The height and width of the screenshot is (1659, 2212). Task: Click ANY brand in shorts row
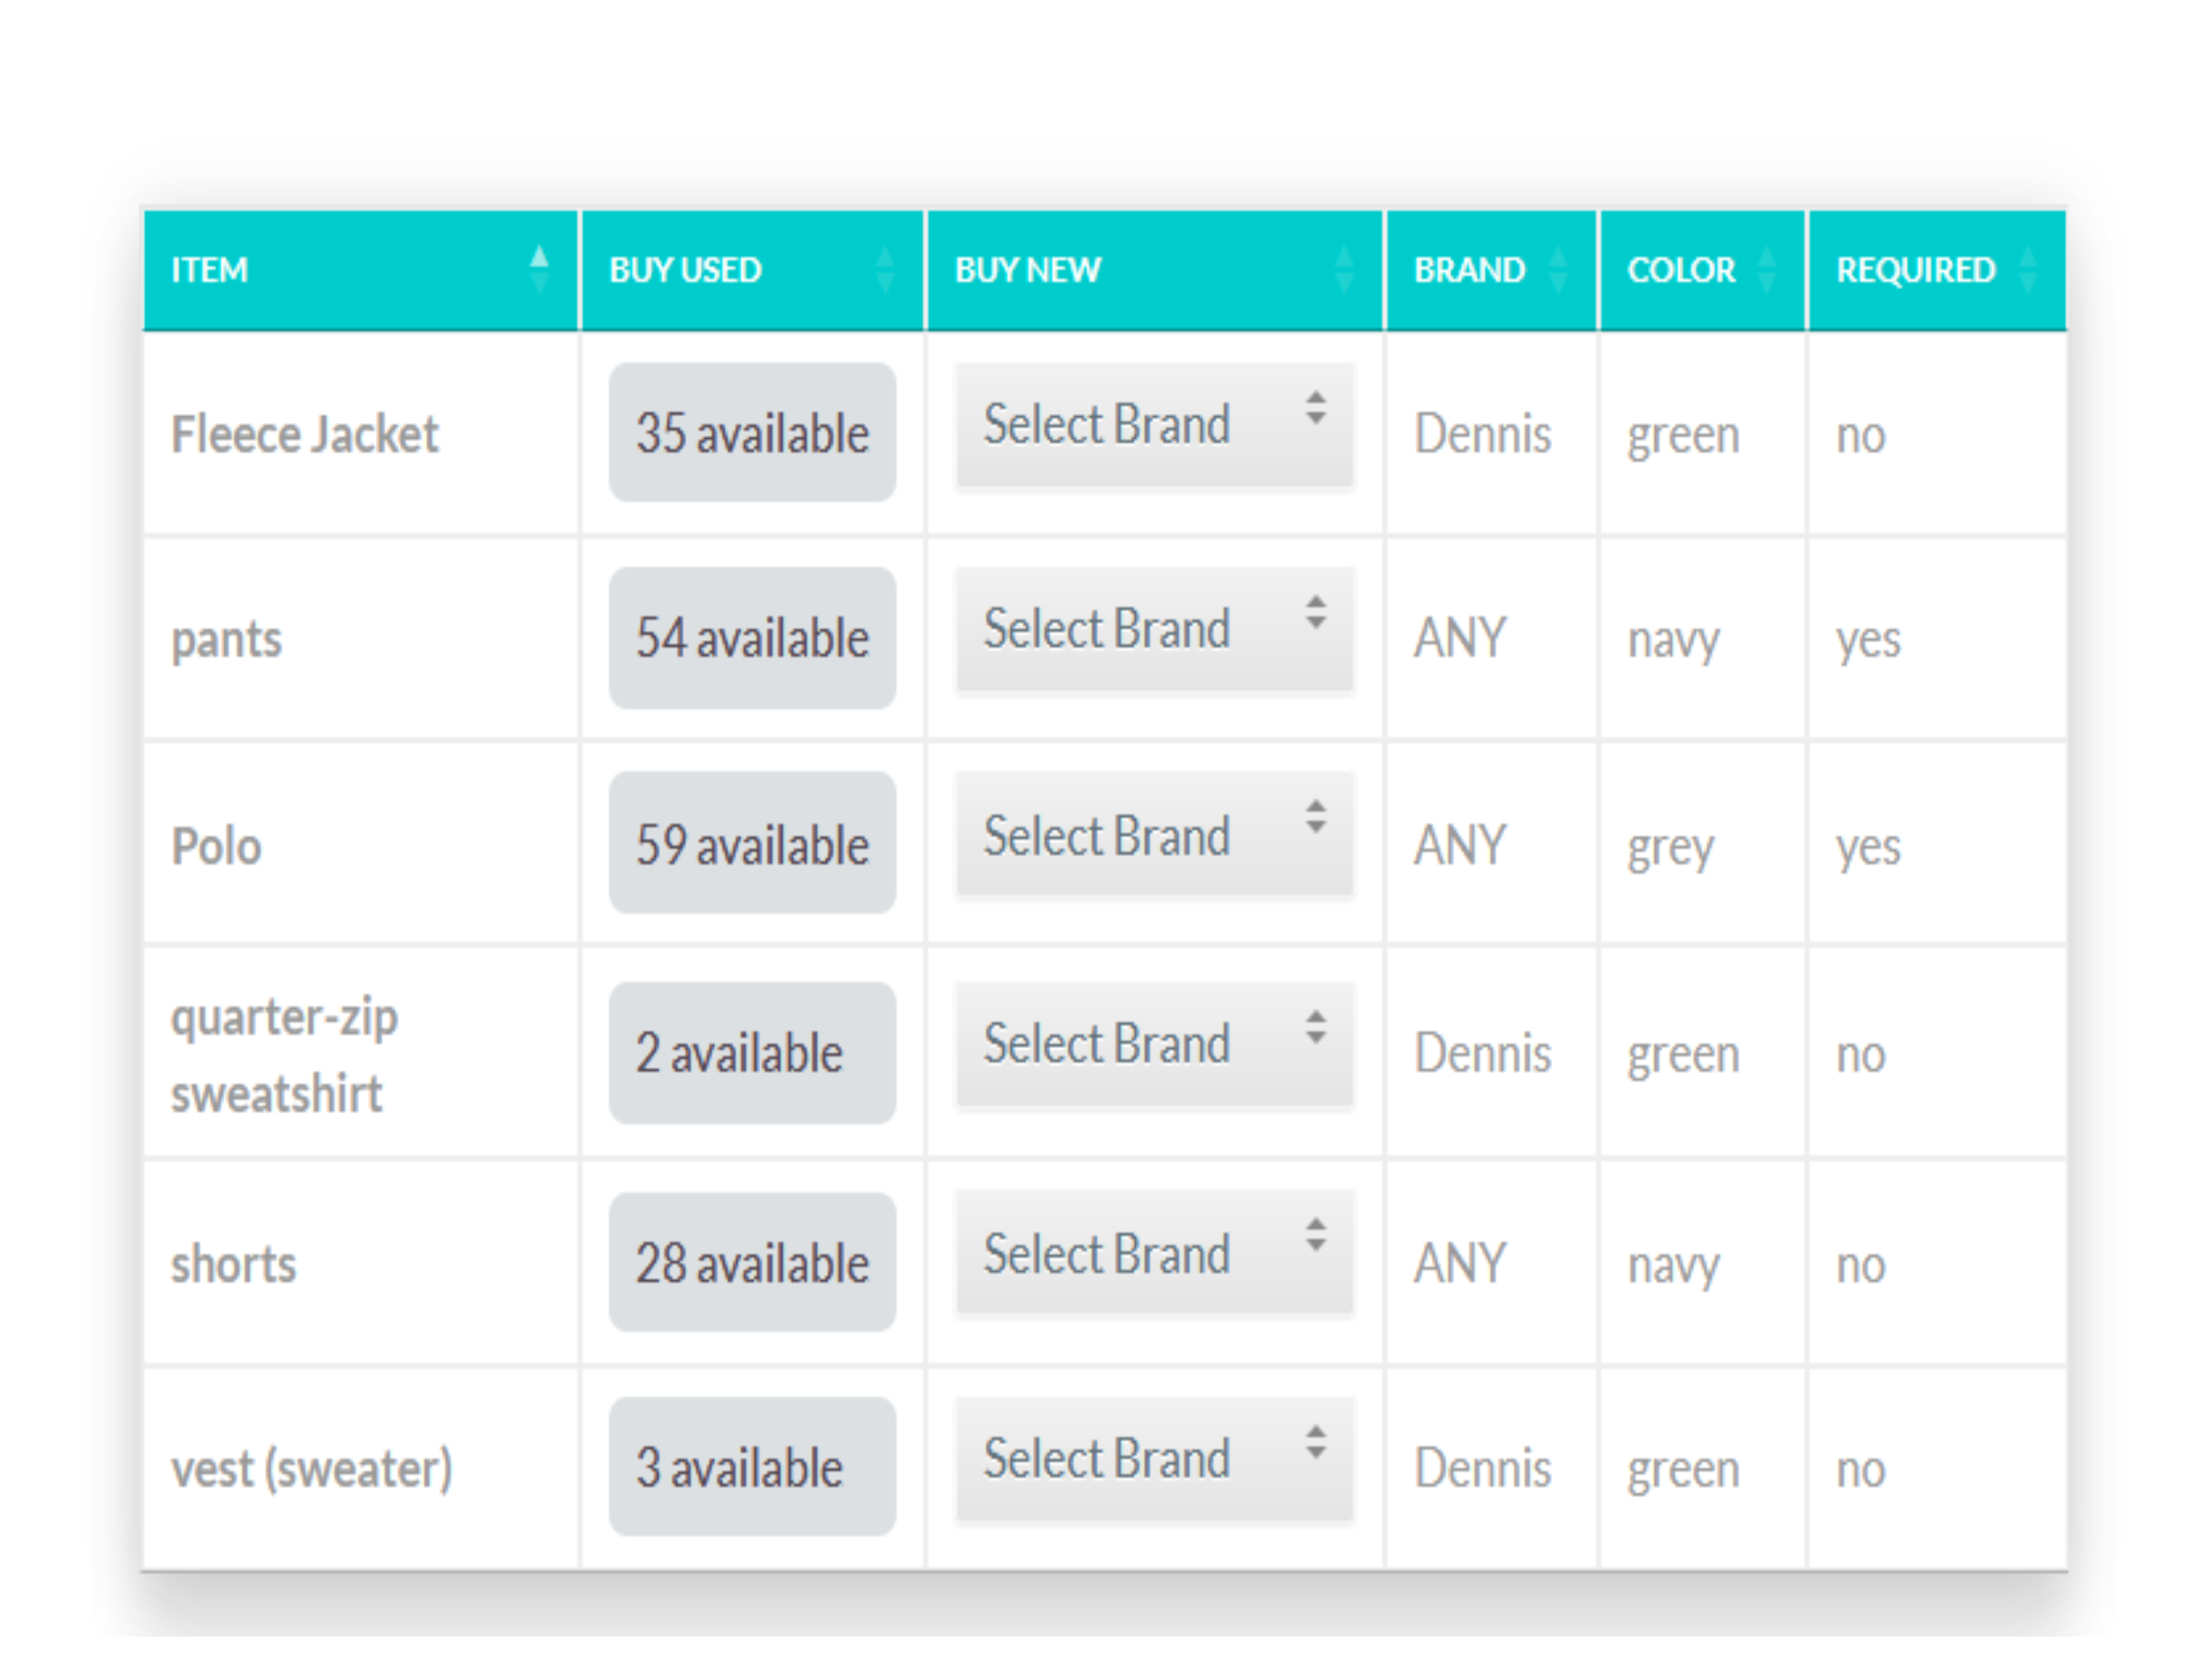coord(1459,1264)
